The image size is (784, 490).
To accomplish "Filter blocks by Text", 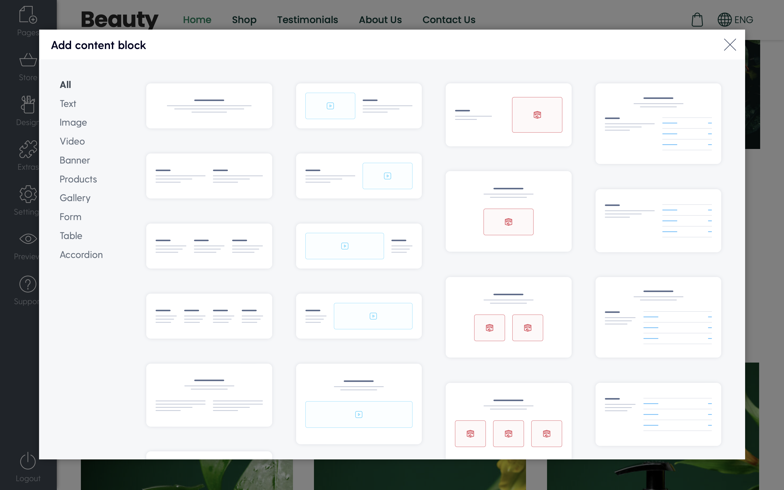I will [x=68, y=103].
